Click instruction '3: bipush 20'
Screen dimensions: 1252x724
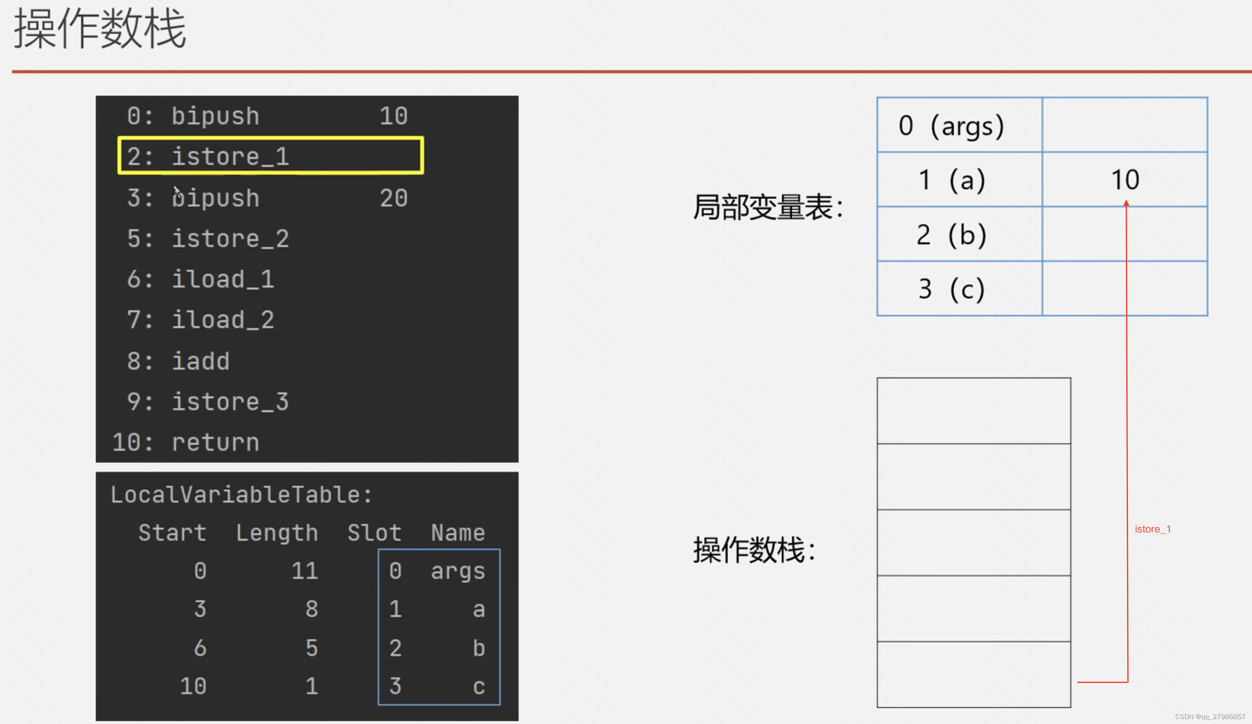(267, 198)
